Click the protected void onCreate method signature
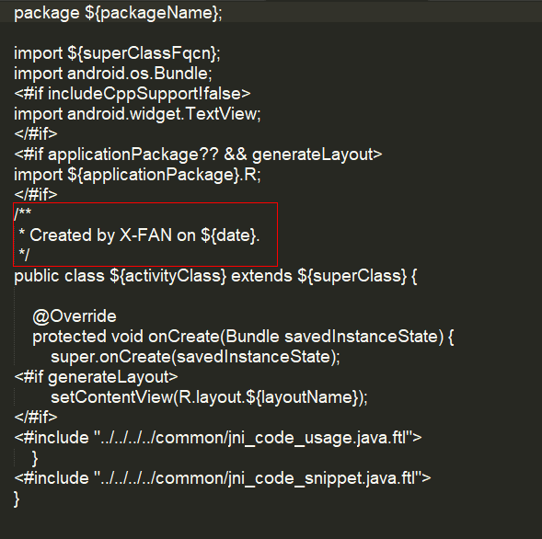 tap(243, 337)
